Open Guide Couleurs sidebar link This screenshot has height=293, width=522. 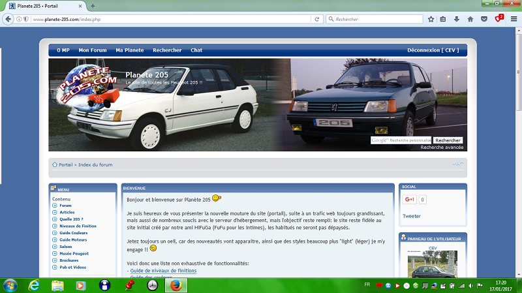point(74,233)
